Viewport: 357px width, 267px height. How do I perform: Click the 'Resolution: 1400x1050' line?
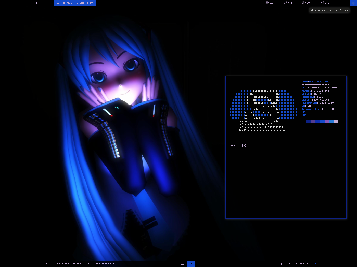(x=317, y=103)
